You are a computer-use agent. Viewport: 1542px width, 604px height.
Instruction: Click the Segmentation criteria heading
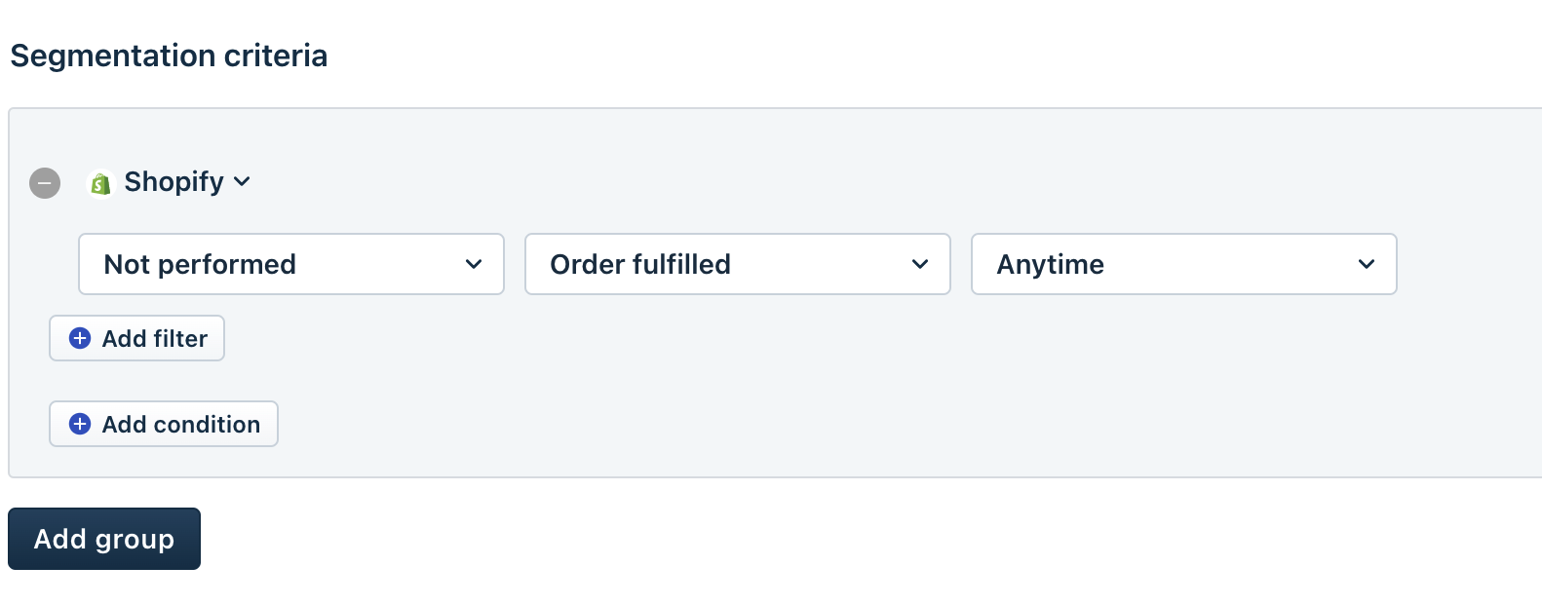point(169,56)
